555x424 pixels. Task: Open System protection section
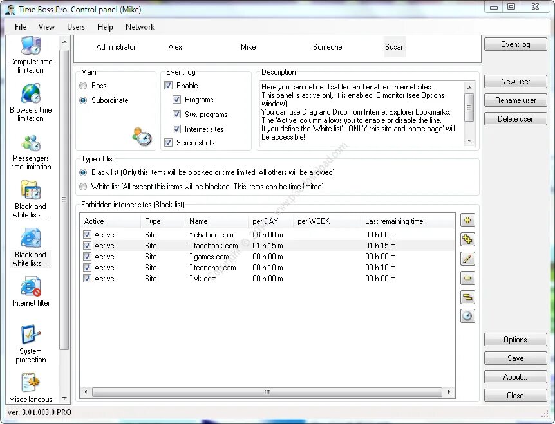tap(30, 344)
